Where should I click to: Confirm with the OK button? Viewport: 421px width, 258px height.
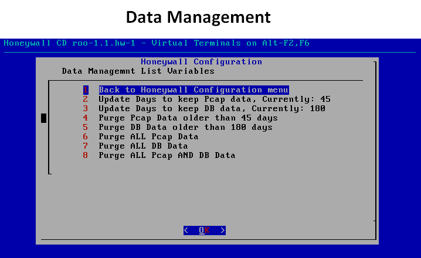(x=205, y=231)
